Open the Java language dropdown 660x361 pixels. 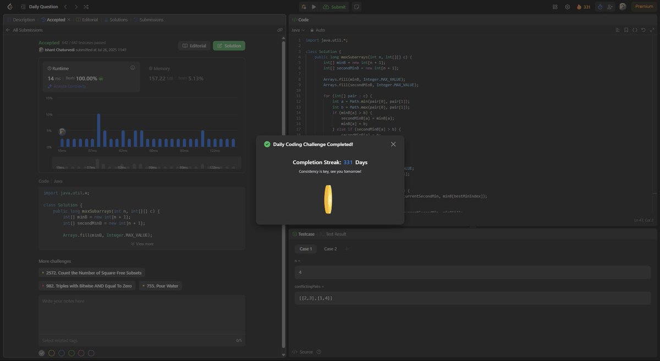(x=299, y=30)
